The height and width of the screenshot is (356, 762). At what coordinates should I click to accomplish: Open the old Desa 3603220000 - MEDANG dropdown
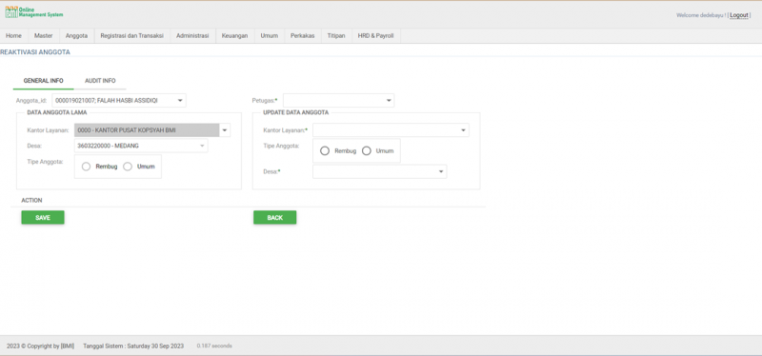[141, 146]
